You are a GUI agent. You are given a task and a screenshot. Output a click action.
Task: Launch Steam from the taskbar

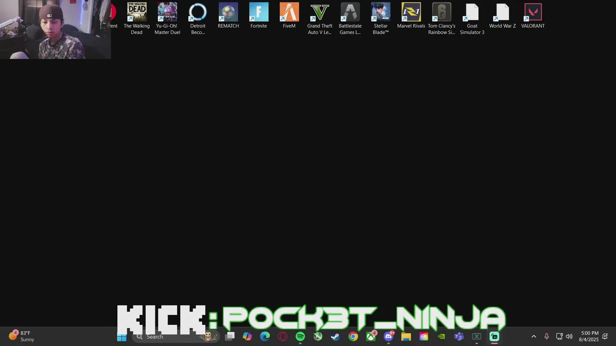[335, 337]
